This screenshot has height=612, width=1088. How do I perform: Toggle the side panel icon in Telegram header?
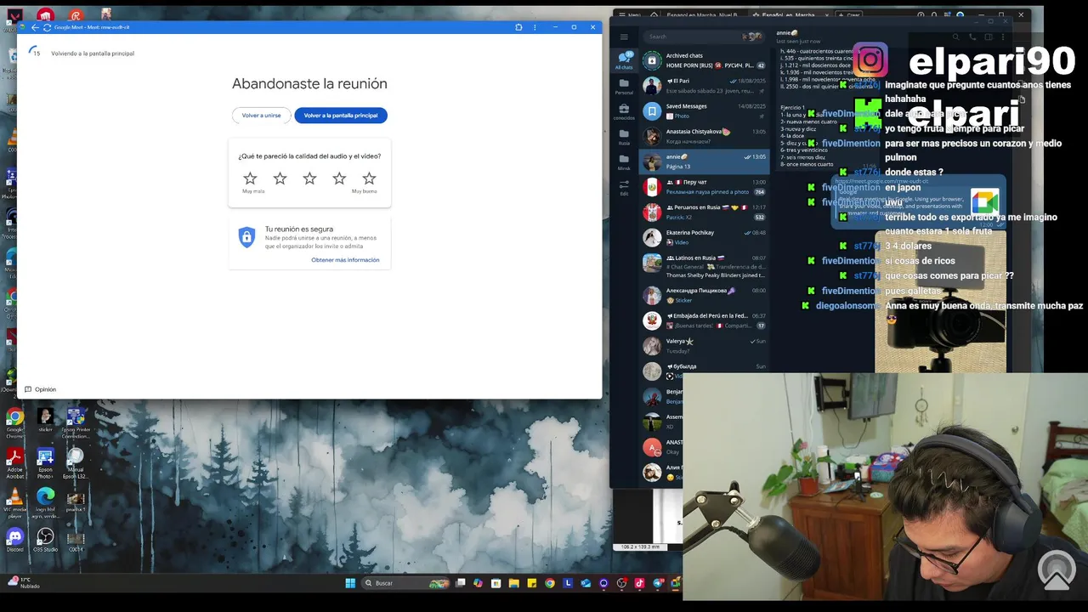989,37
